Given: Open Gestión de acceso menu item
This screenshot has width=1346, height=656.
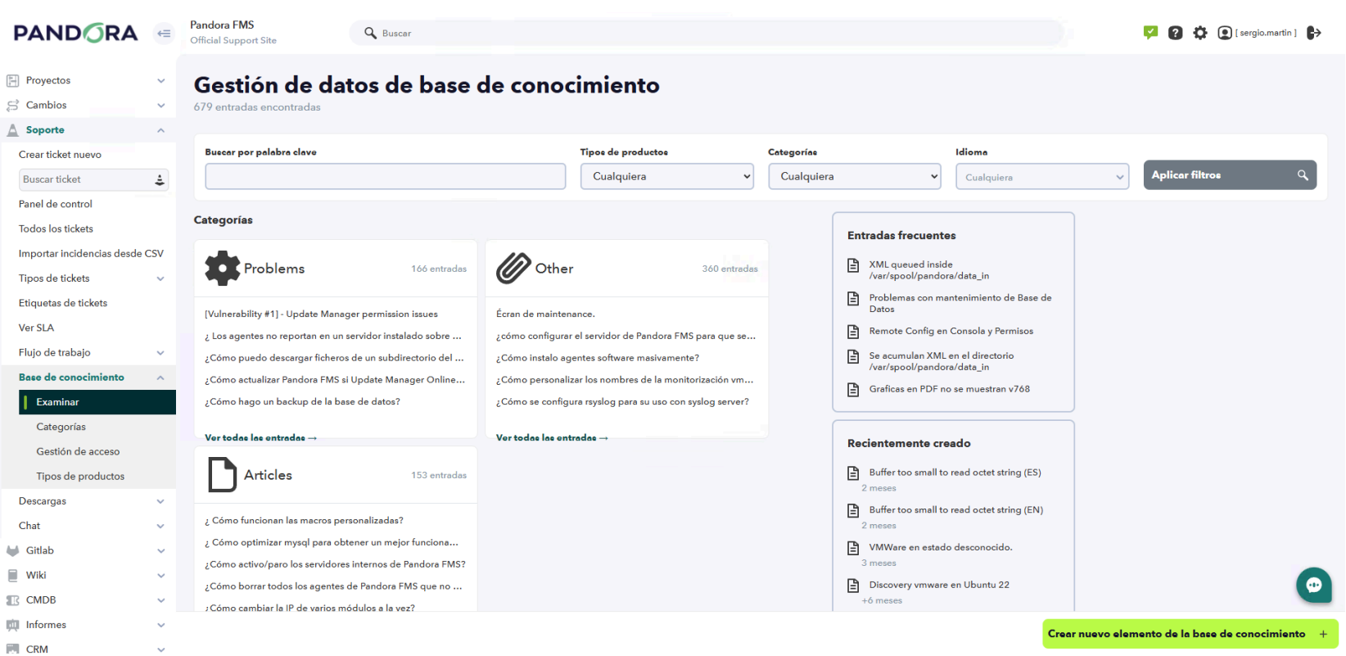Looking at the screenshot, I should click(x=78, y=451).
